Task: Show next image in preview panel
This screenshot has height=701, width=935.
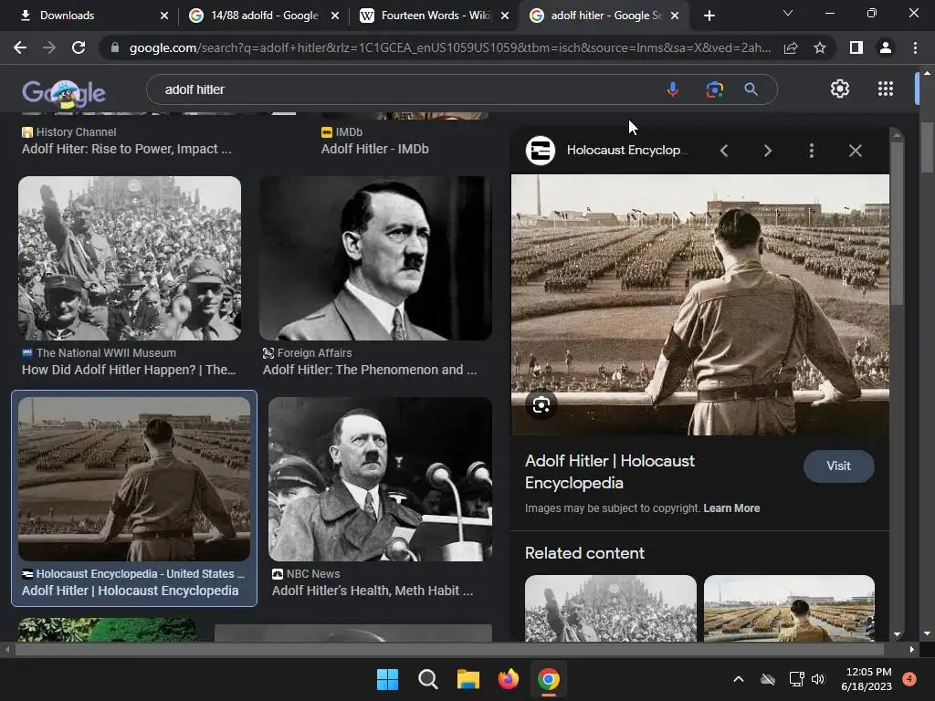Action: [767, 151]
